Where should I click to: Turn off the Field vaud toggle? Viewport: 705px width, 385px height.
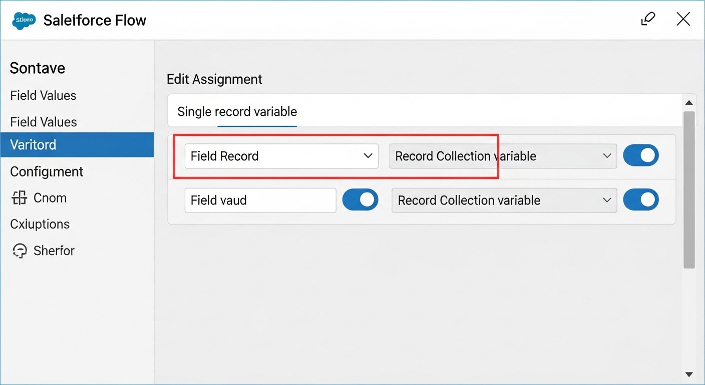point(360,200)
